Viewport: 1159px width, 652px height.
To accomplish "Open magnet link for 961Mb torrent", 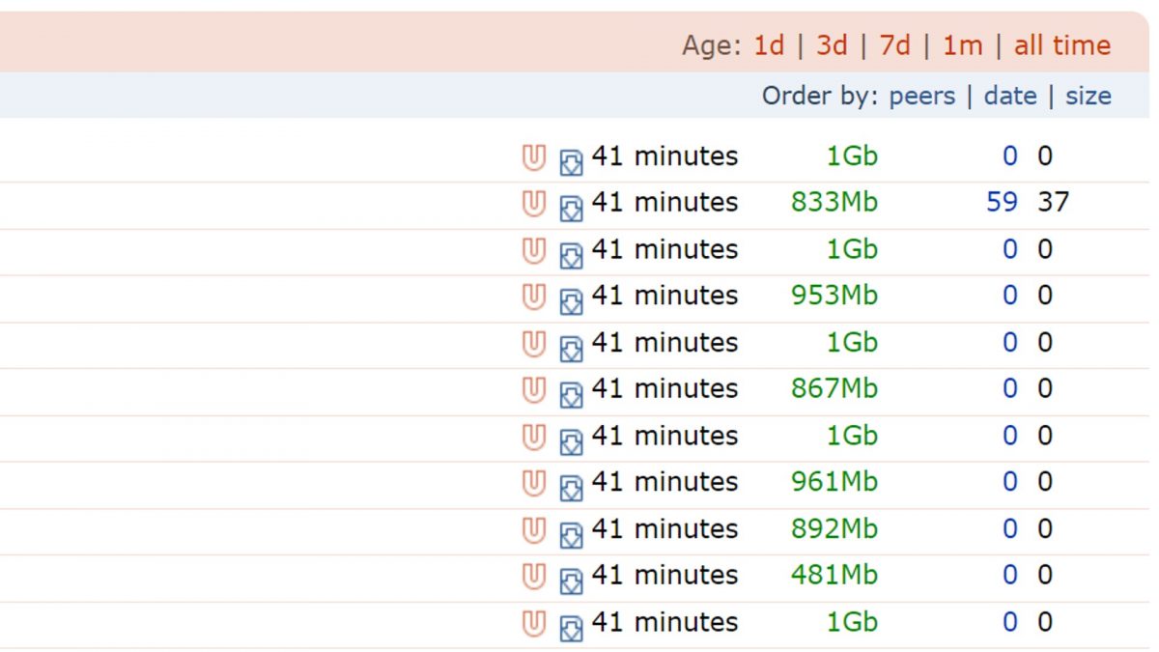I will pyautogui.click(x=533, y=483).
